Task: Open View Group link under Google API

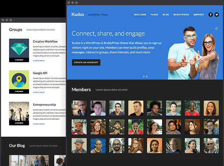Action: point(39,92)
